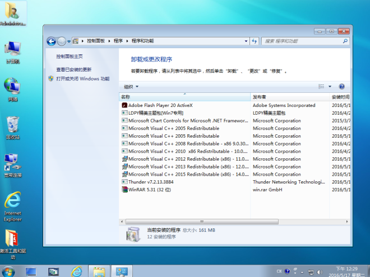Open the 激活工具和驱动 folder icon
The image size is (370, 277).
13,245
